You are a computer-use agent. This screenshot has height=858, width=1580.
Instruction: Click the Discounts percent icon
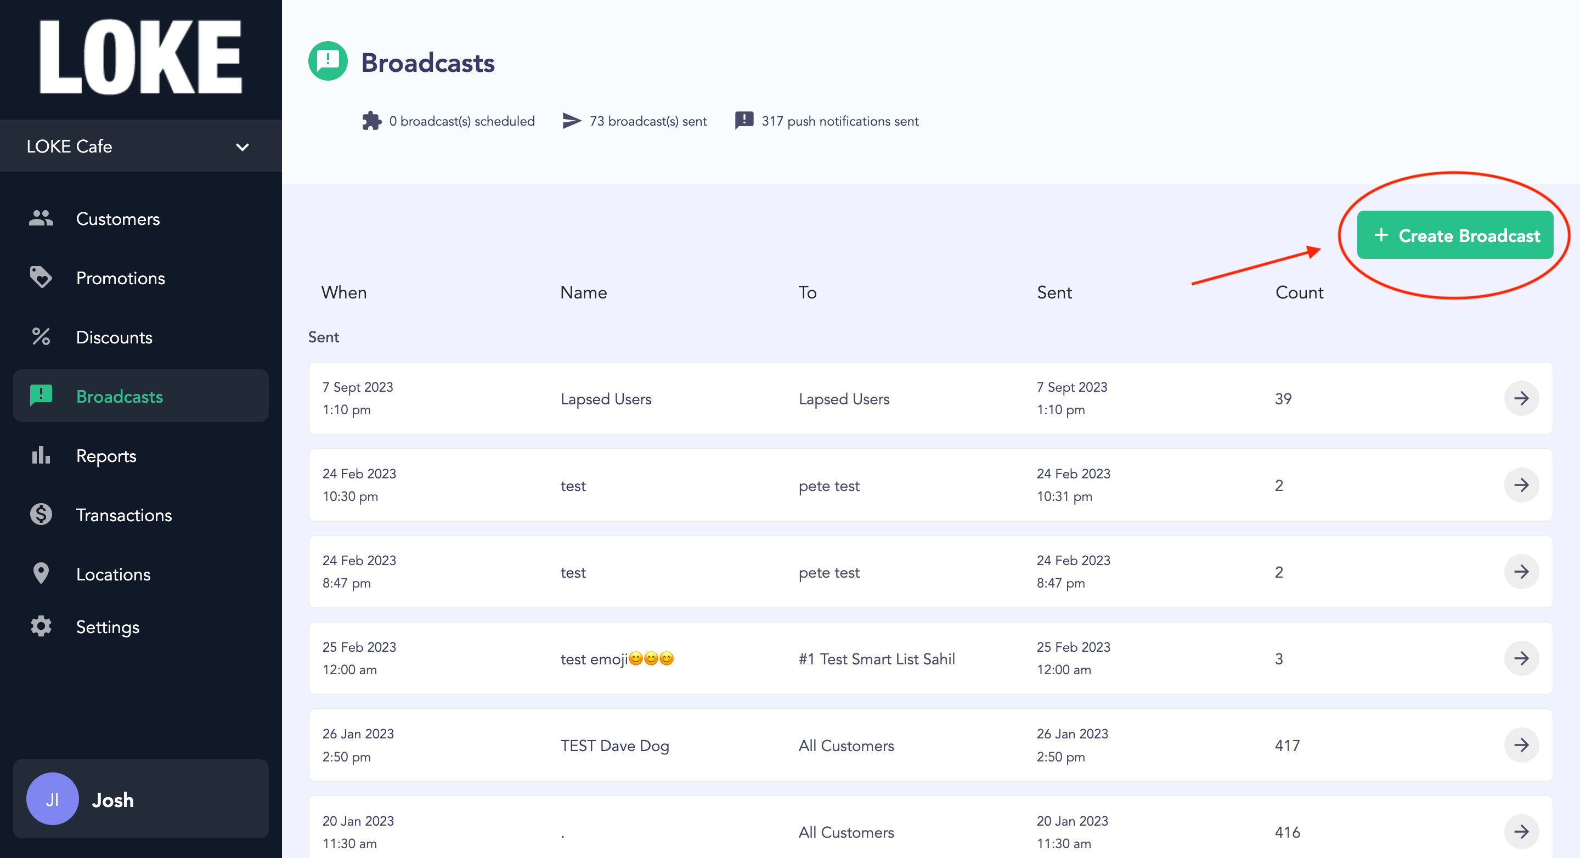(x=41, y=337)
